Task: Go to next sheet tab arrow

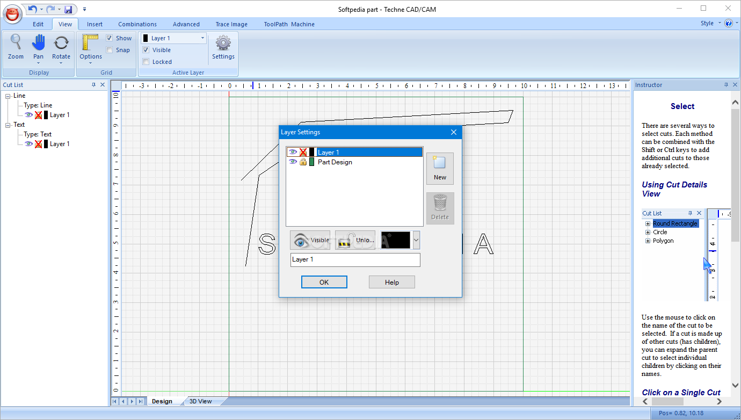Action: pos(132,401)
